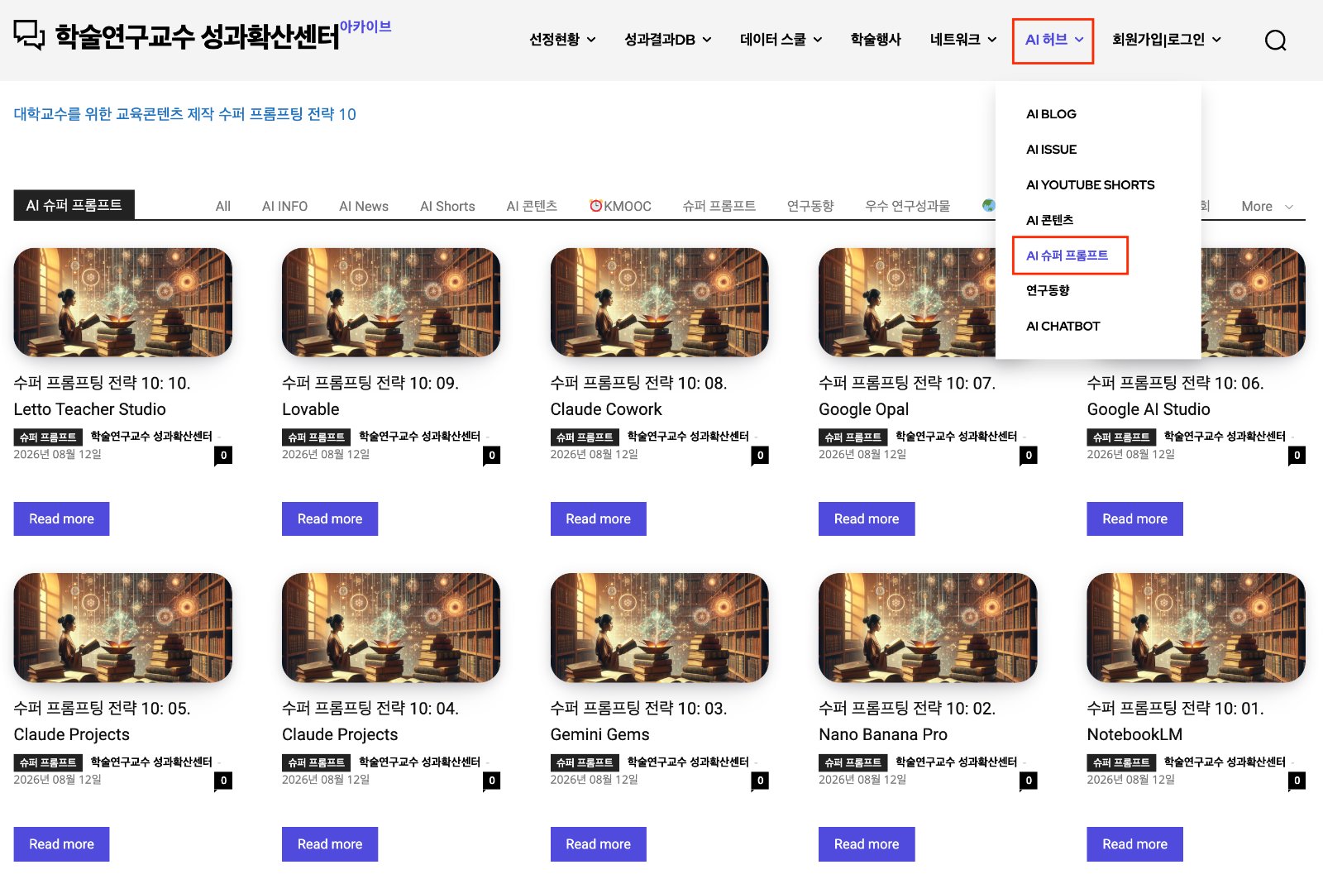This screenshot has height=879, width=1323.
Task: Select AI CHATBOT menu entry
Action: click(x=1063, y=326)
